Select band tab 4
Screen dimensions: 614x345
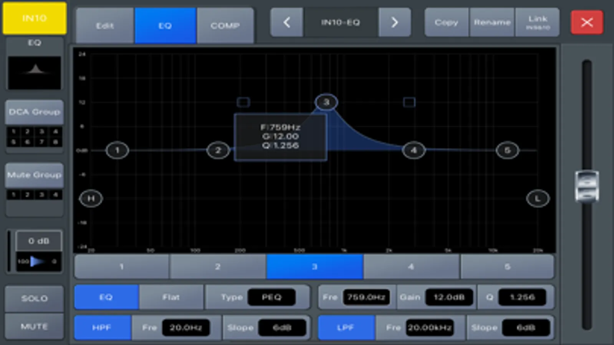click(x=411, y=266)
